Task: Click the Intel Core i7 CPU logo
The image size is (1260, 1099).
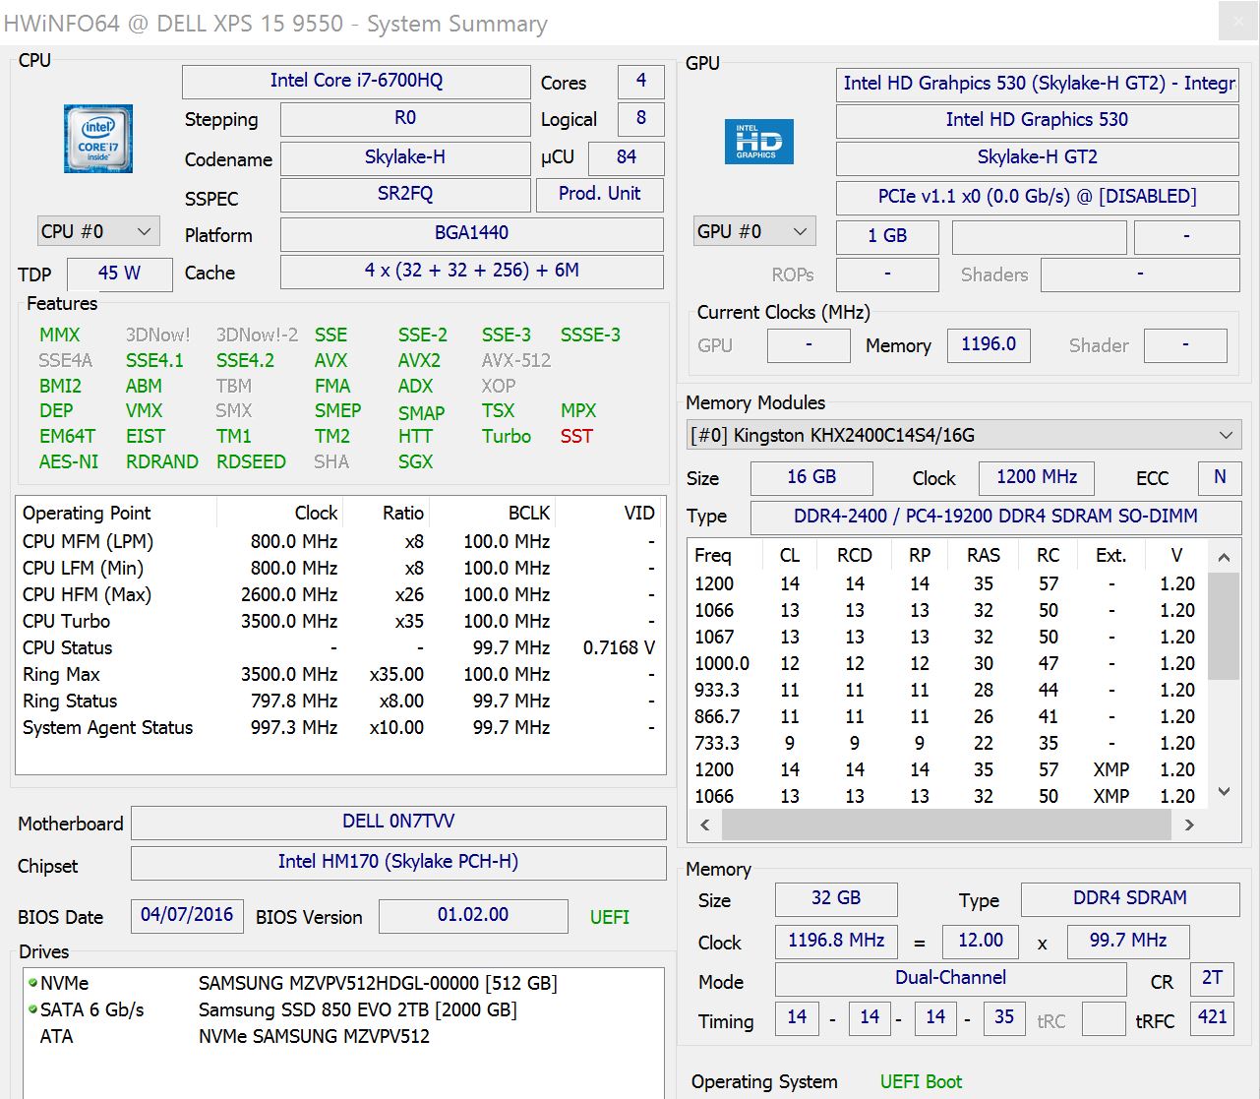Action: pyautogui.click(x=98, y=139)
